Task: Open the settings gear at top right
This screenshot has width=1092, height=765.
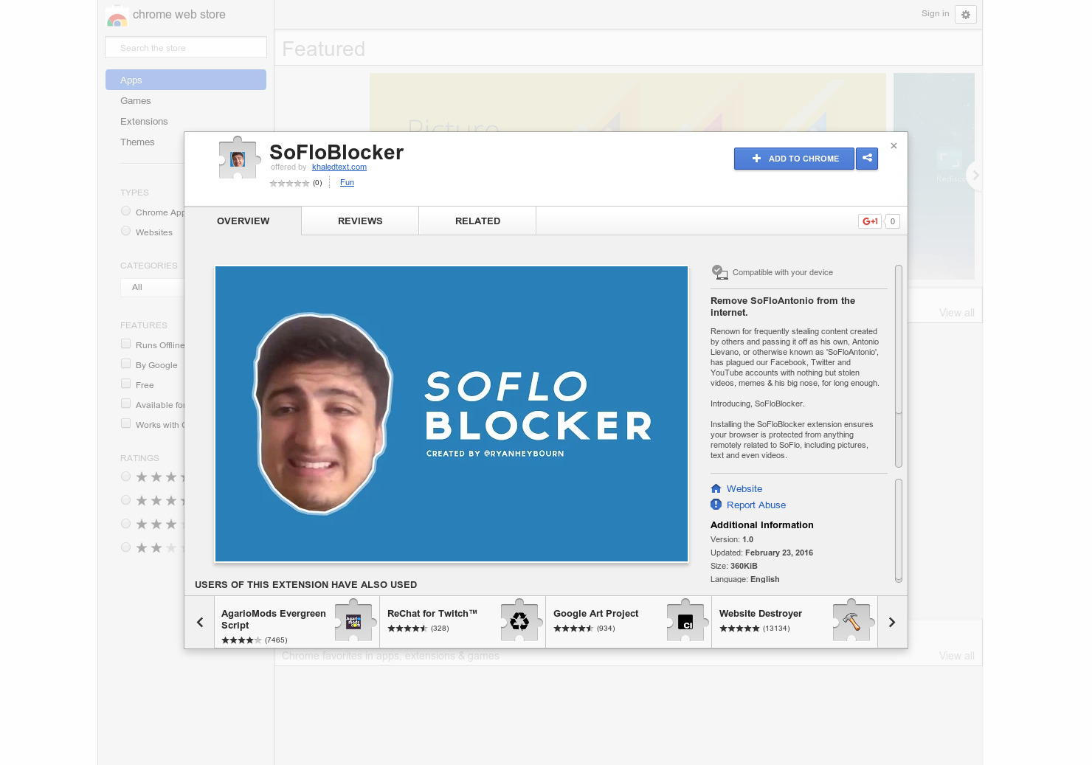Action: 965,14
